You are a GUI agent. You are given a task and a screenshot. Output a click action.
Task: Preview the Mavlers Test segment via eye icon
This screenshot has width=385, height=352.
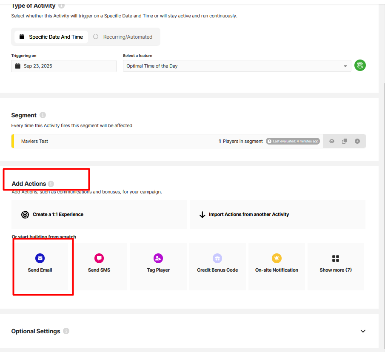pyautogui.click(x=332, y=141)
